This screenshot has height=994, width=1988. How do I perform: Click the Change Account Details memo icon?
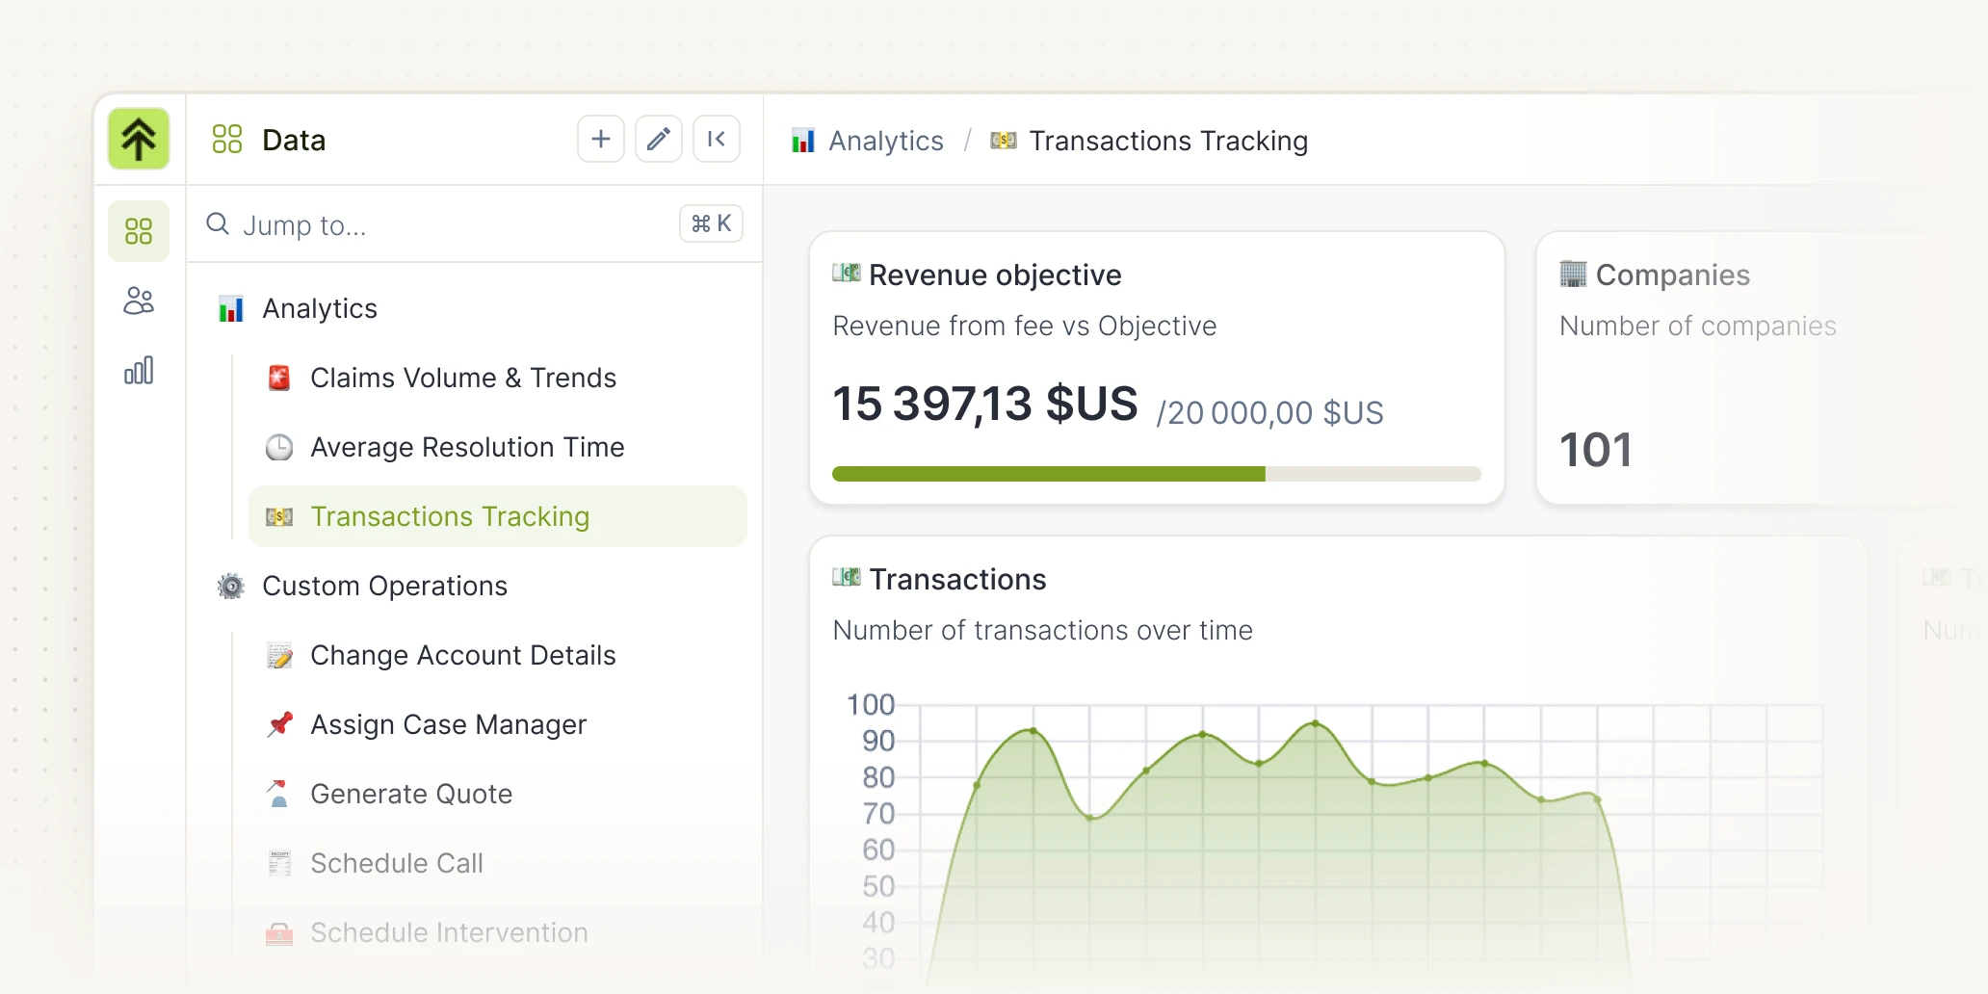(279, 655)
